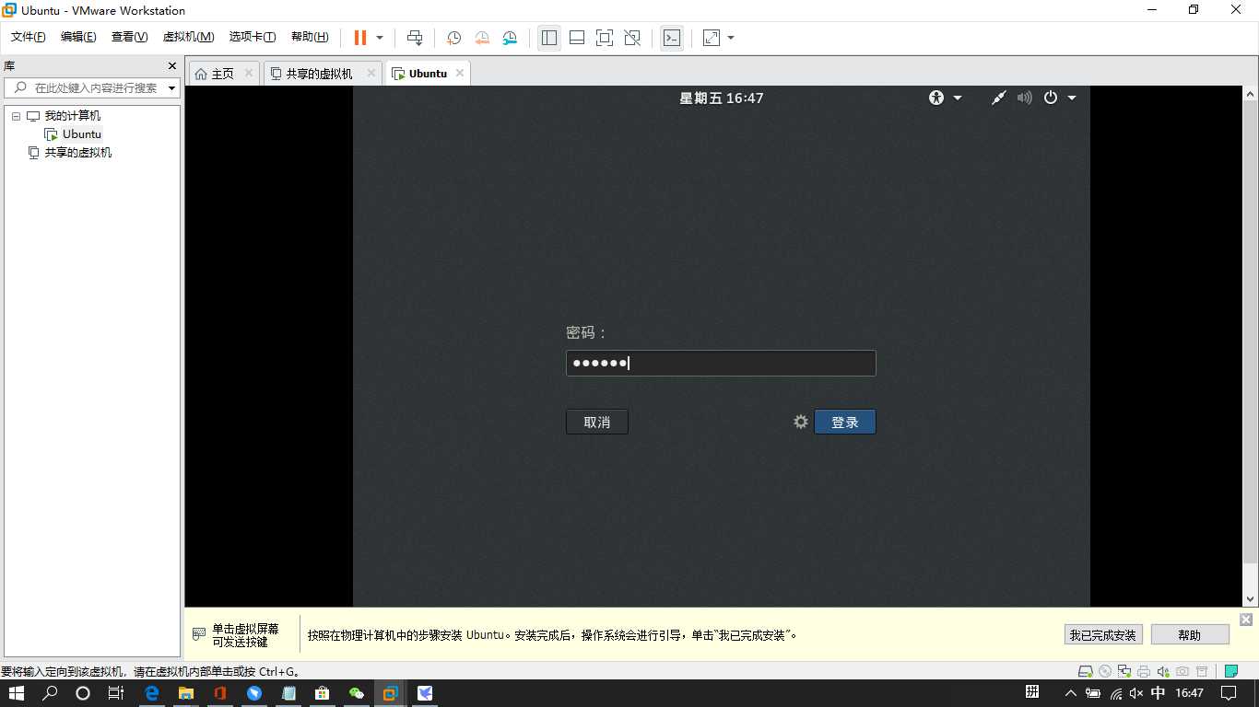Open the stretch mode dropdown arrow
The width and height of the screenshot is (1259, 707).
[x=731, y=38]
